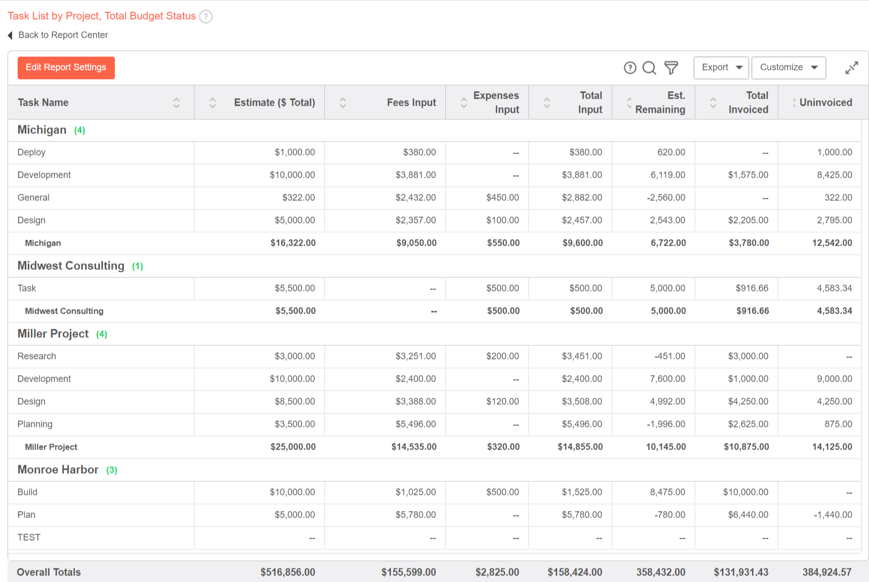
Task: Click the help icon beside the report title
Action: [206, 17]
